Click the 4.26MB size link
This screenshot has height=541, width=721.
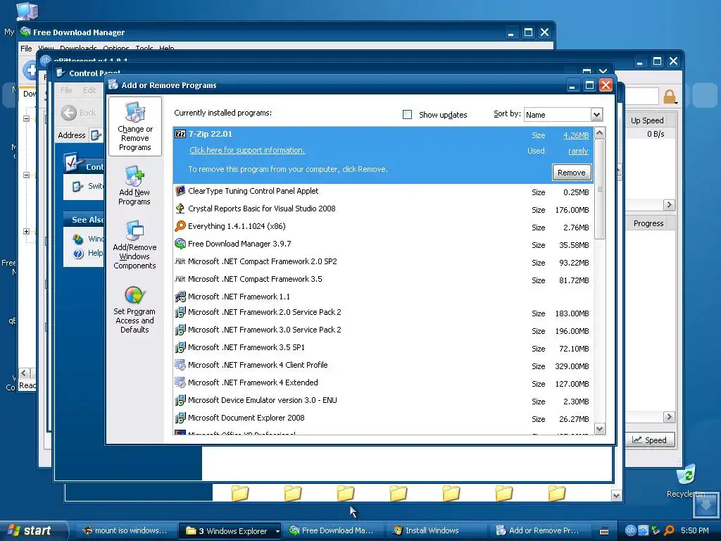pos(576,135)
